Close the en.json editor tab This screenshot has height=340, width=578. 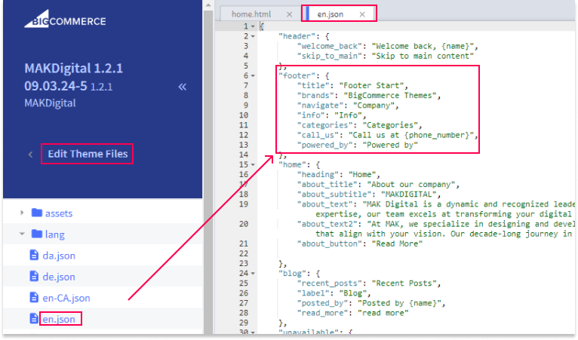click(363, 14)
